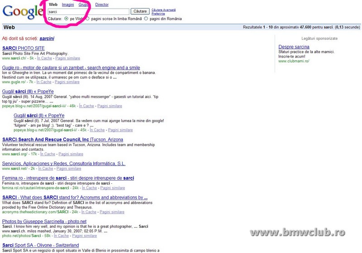362x253 pixels.
Task: Open Femina.ro intrerupere de sarci result
Action: [68, 178]
